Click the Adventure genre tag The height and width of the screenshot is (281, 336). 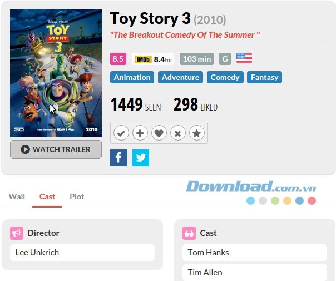180,77
